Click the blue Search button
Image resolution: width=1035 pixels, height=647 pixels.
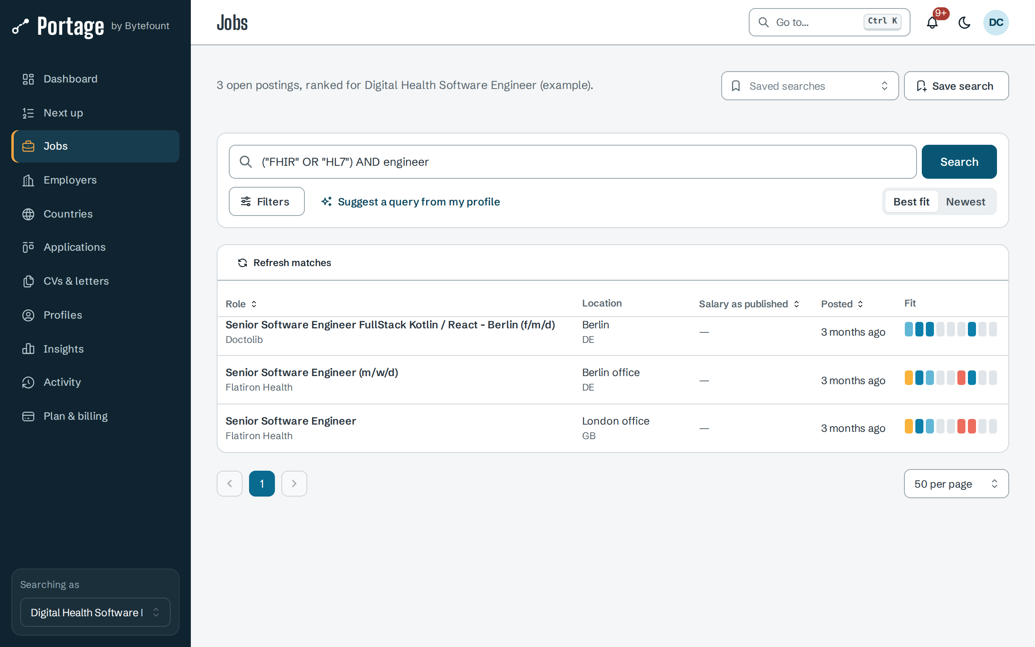point(959,162)
